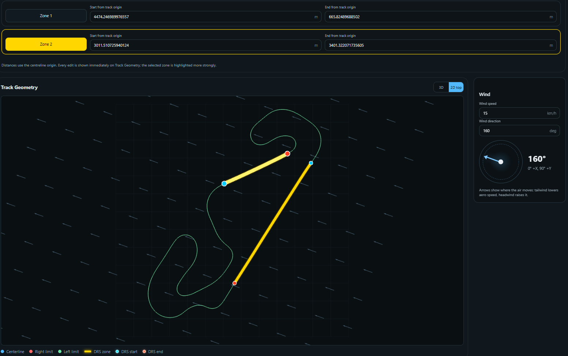The width and height of the screenshot is (568, 356).
Task: Click the DRS zone yellow legend swatch
Action: point(88,352)
